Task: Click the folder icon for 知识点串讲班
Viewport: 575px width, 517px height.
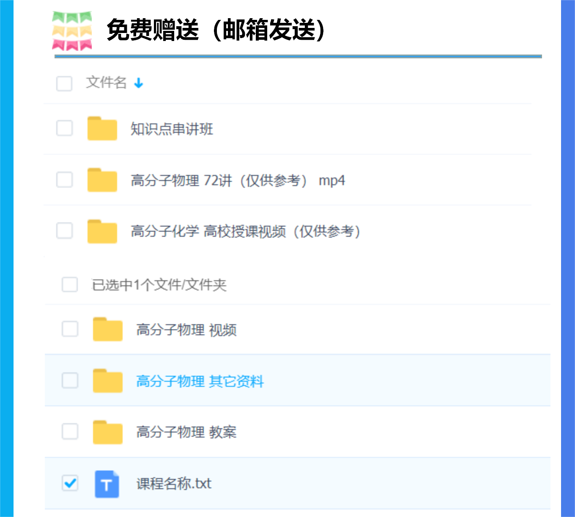Action: click(102, 129)
